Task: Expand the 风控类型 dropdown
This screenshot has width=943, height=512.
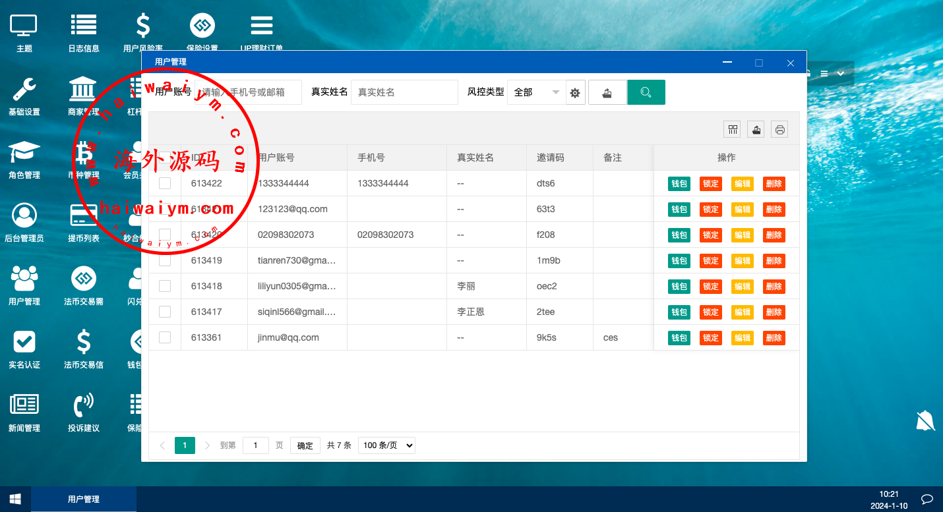Action: pos(536,92)
